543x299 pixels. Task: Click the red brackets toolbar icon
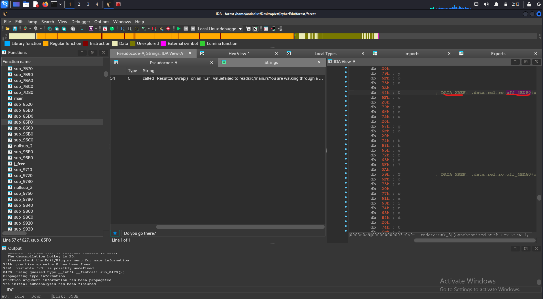point(154,29)
